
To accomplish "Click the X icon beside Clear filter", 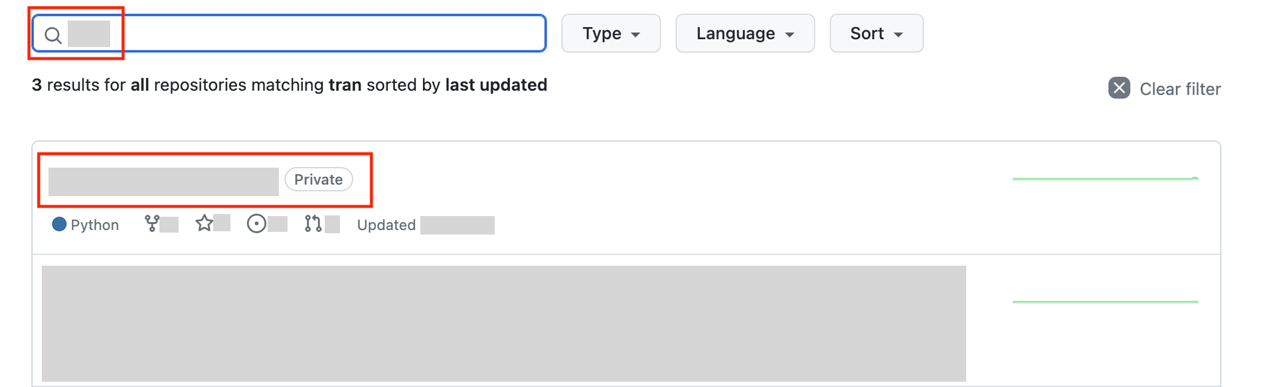I will coord(1119,88).
